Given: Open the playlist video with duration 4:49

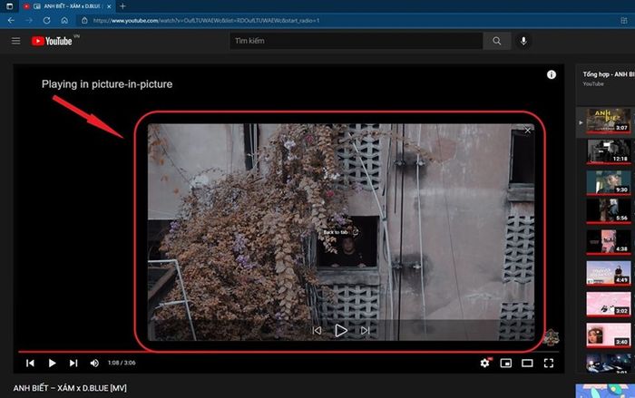Looking at the screenshot, I should tap(609, 273).
